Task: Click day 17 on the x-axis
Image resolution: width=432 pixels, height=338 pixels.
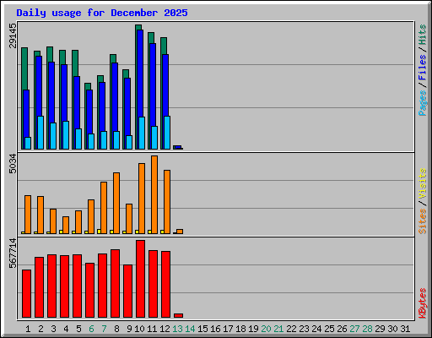Action: point(228,329)
